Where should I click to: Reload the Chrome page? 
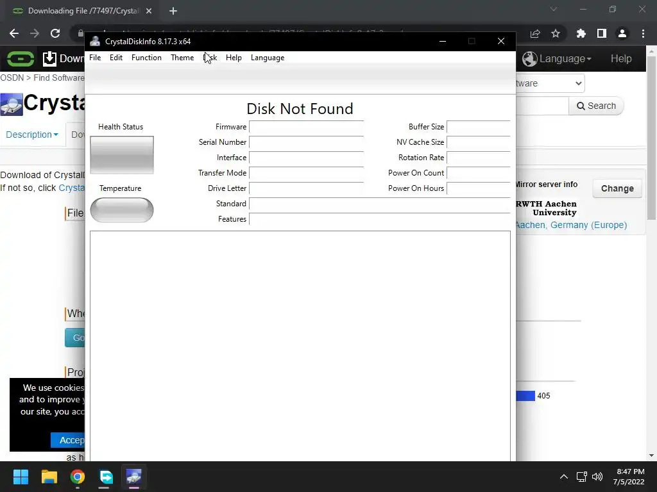(x=55, y=33)
